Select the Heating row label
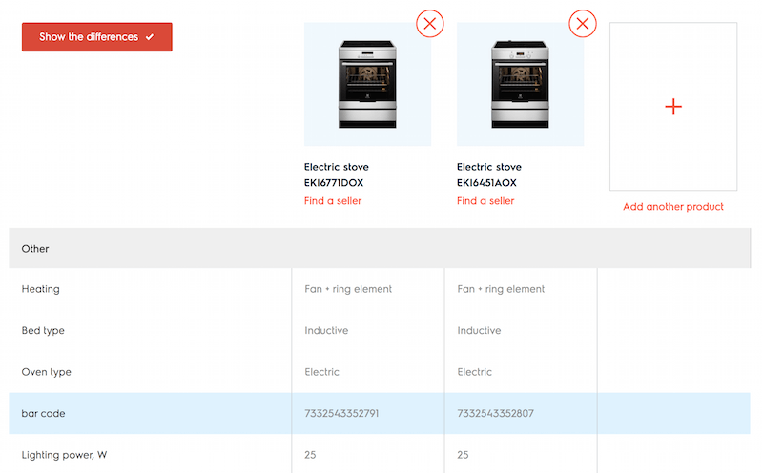Screen dimensions: 763x473 tap(41, 289)
